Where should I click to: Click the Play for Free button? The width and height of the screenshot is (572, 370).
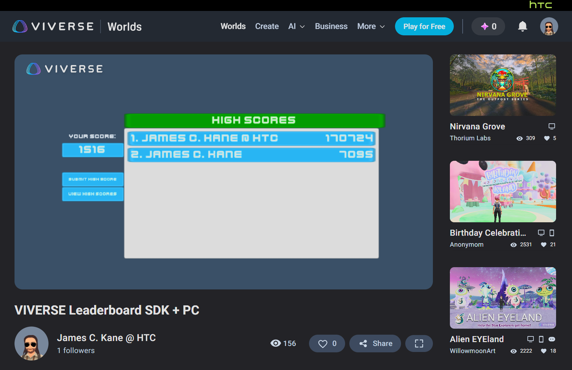[424, 27]
